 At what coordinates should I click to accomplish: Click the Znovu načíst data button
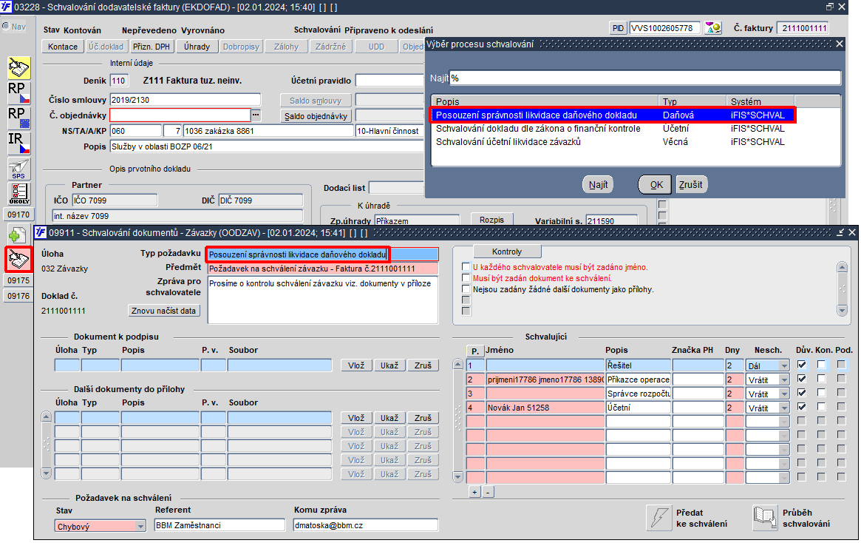tap(163, 311)
